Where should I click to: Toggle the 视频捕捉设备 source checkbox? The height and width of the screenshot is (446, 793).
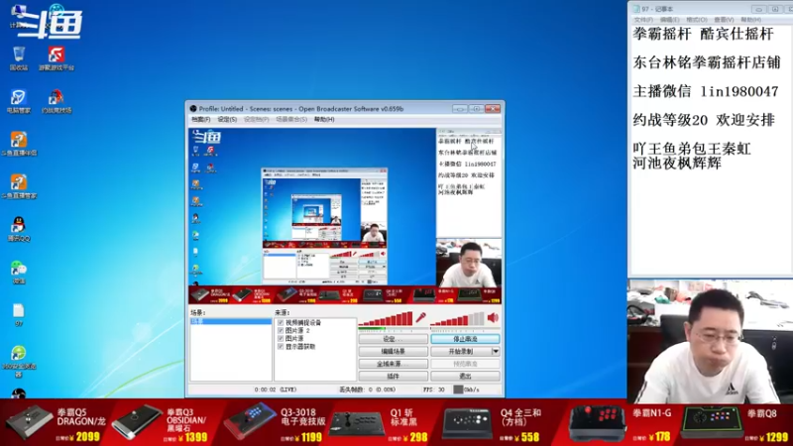281,322
